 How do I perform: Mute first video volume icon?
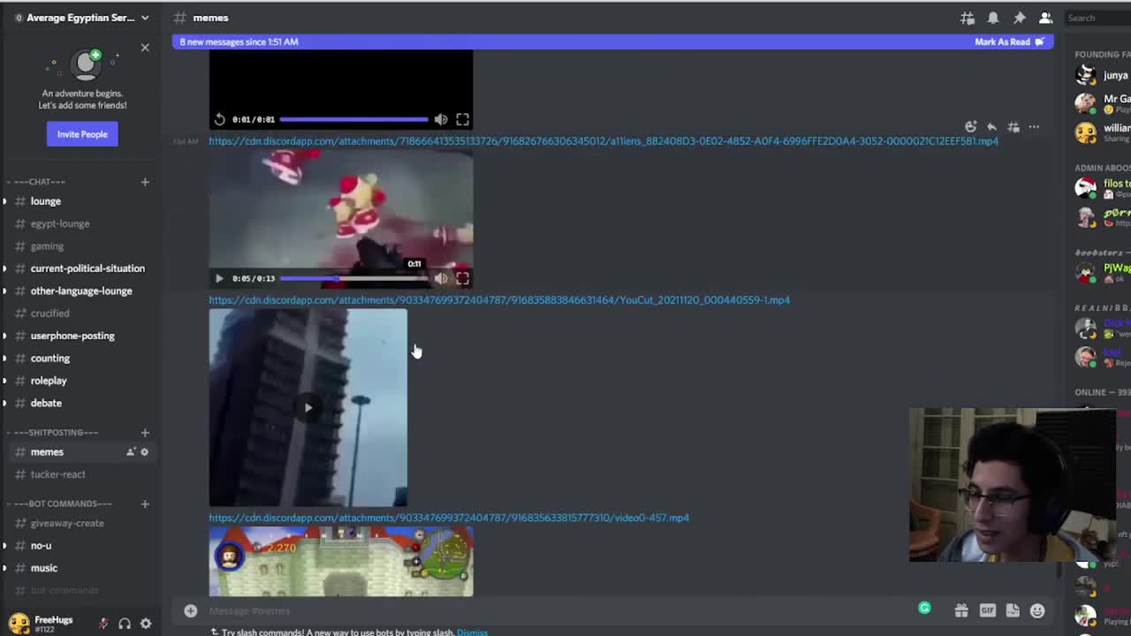pyautogui.click(x=441, y=119)
